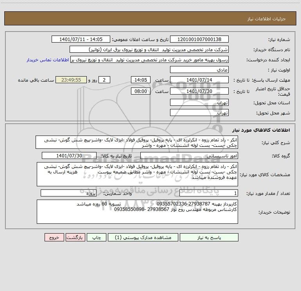
Task: Click the ساعت باقی مانده label
Action: (x=36, y=80)
